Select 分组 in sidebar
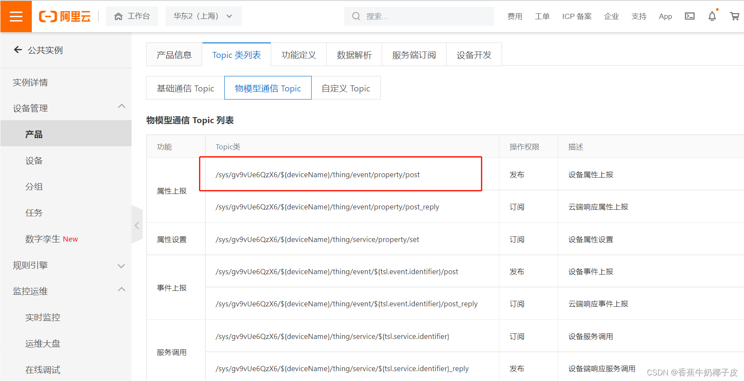This screenshot has width=744, height=381. pos(34,187)
